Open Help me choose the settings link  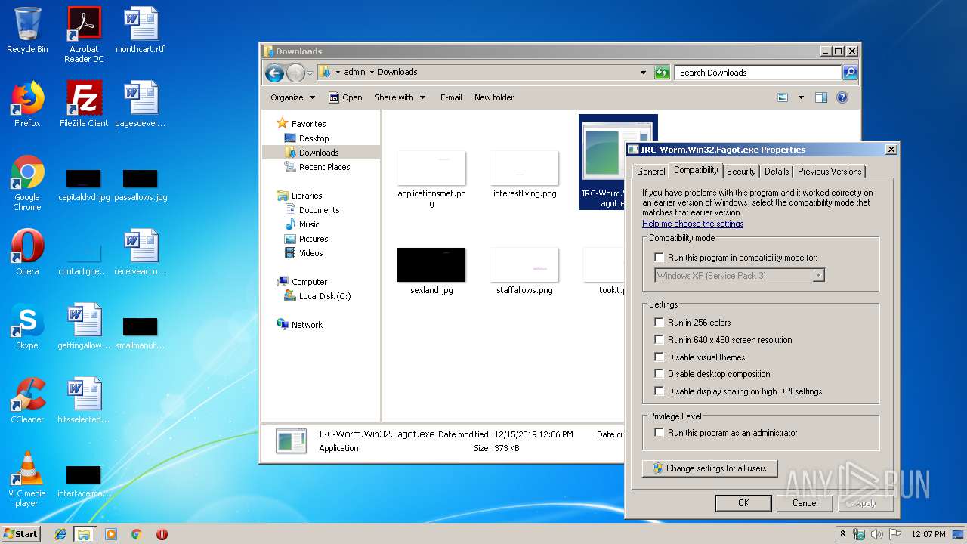[693, 224]
